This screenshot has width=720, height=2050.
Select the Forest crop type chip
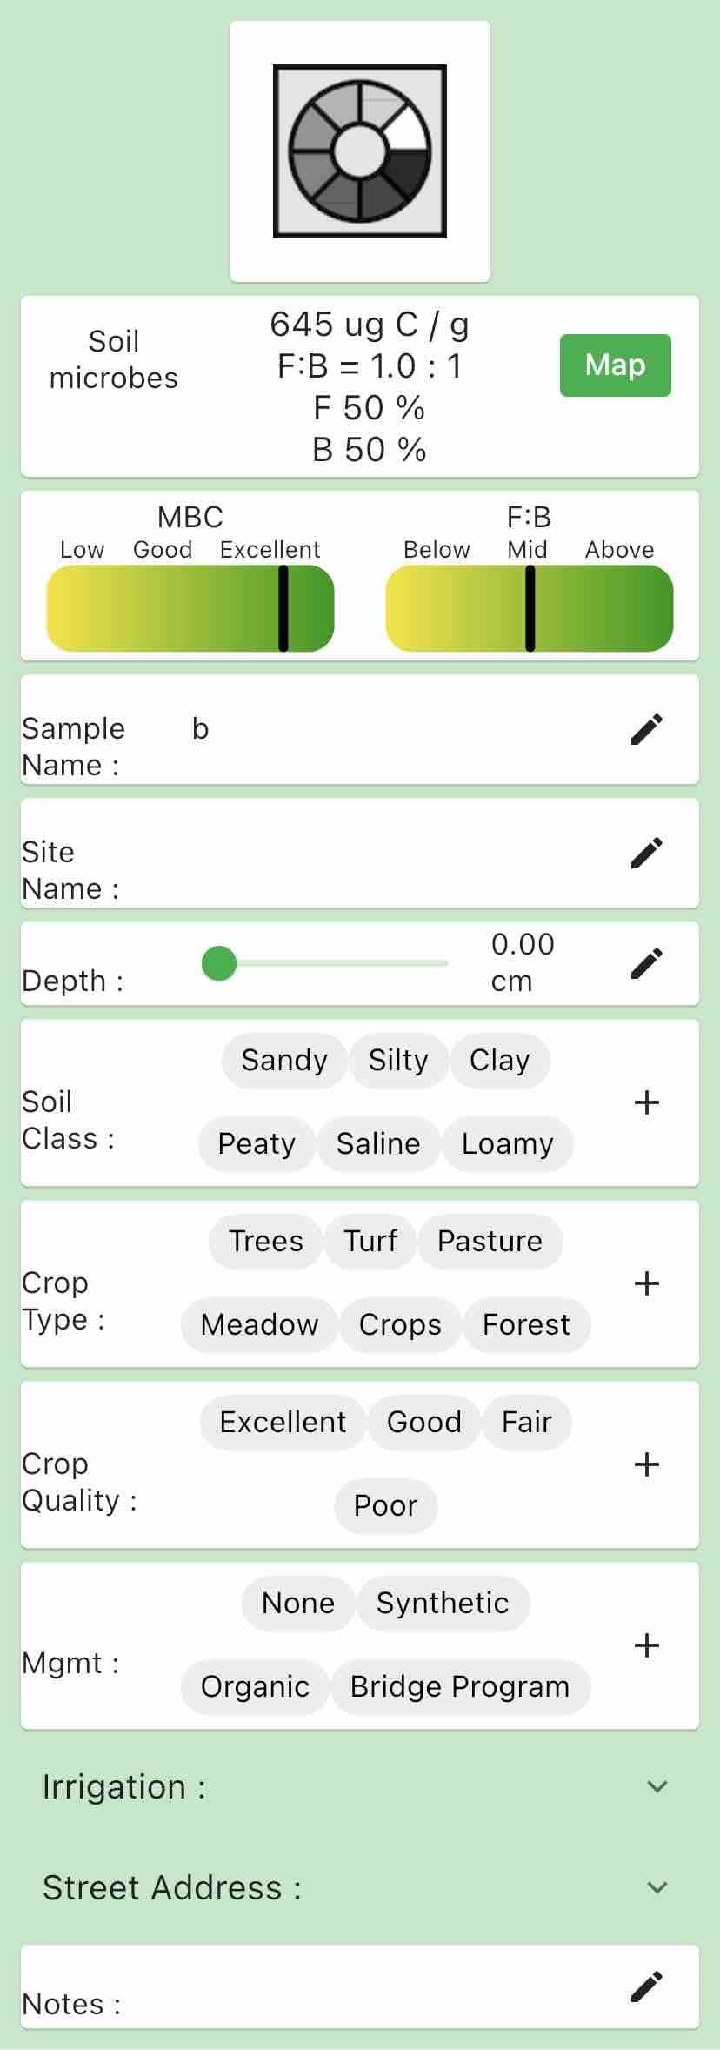pyautogui.click(x=526, y=1325)
